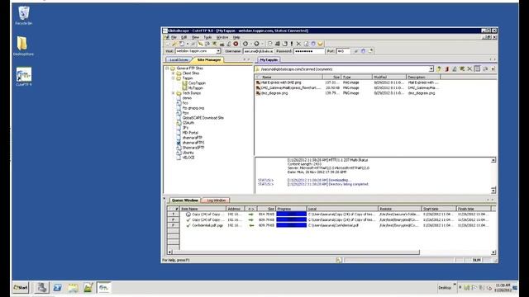Image resolution: width=529 pixels, height=297 pixels.
Task: Select the GlobalSCAPE Download Site entry
Action: coord(203,118)
